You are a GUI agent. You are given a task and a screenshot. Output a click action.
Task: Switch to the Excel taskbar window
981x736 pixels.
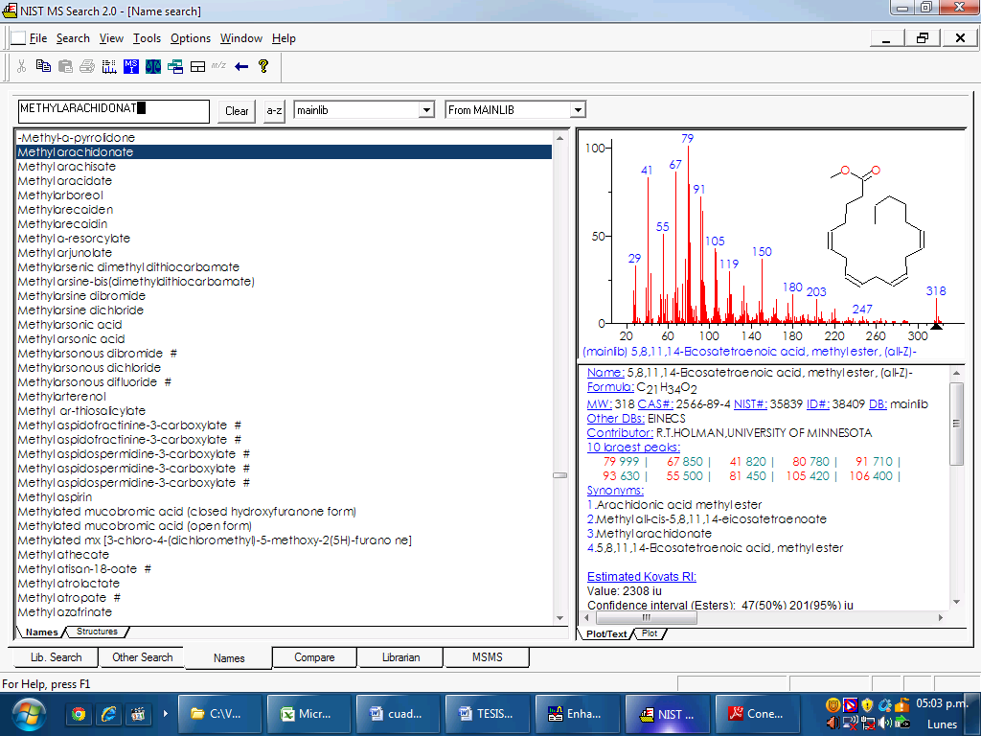(x=308, y=713)
